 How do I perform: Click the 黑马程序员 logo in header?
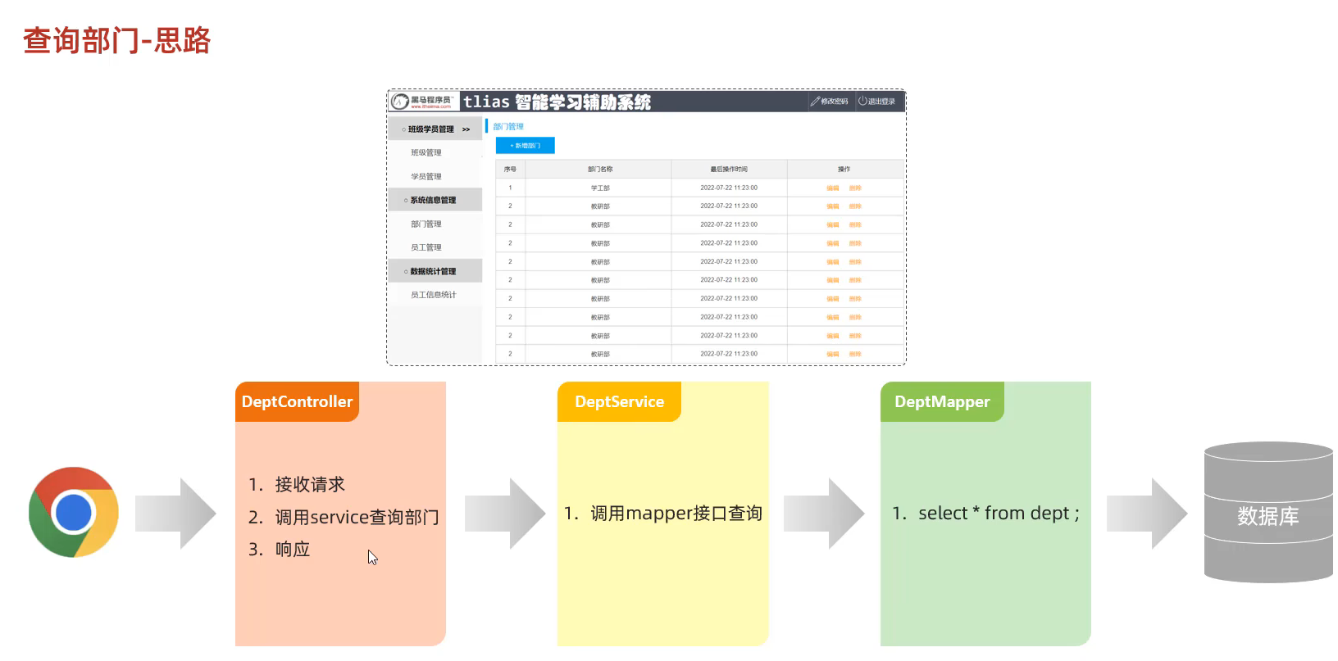(x=423, y=102)
